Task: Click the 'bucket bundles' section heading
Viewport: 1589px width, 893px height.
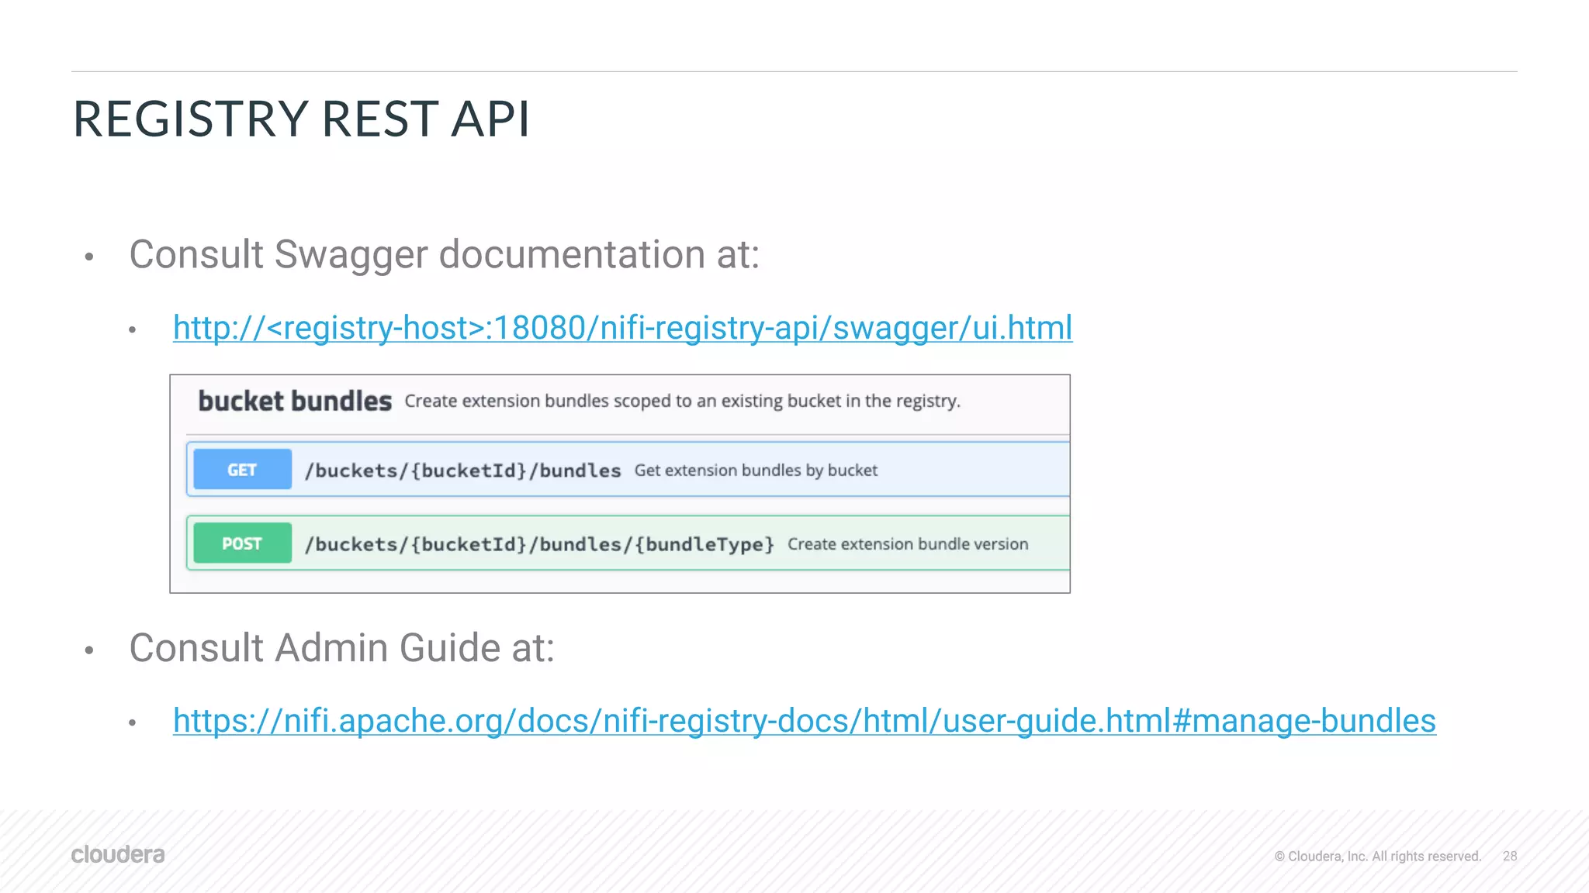Action: click(295, 402)
